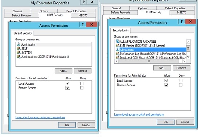Select SYSTEM in the Default Security list

54,52
